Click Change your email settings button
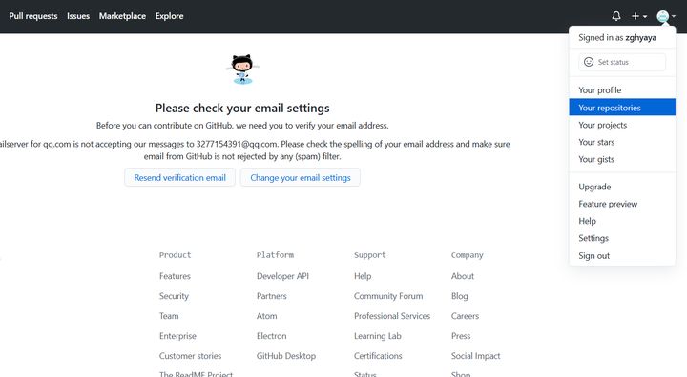The image size is (687, 377). pos(301,177)
